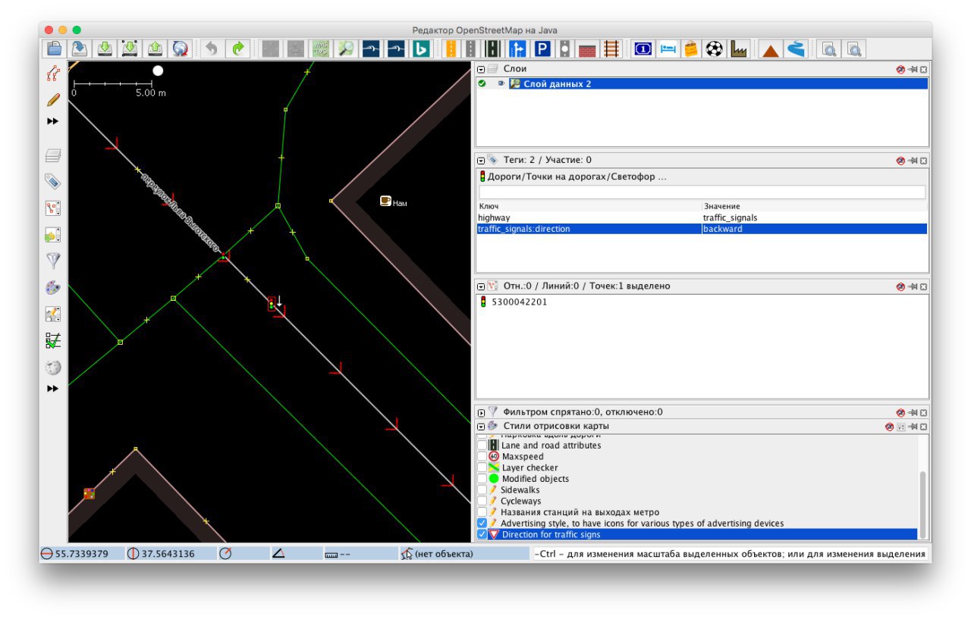Click the Значение column header
The image size is (971, 619).
[x=815, y=206]
